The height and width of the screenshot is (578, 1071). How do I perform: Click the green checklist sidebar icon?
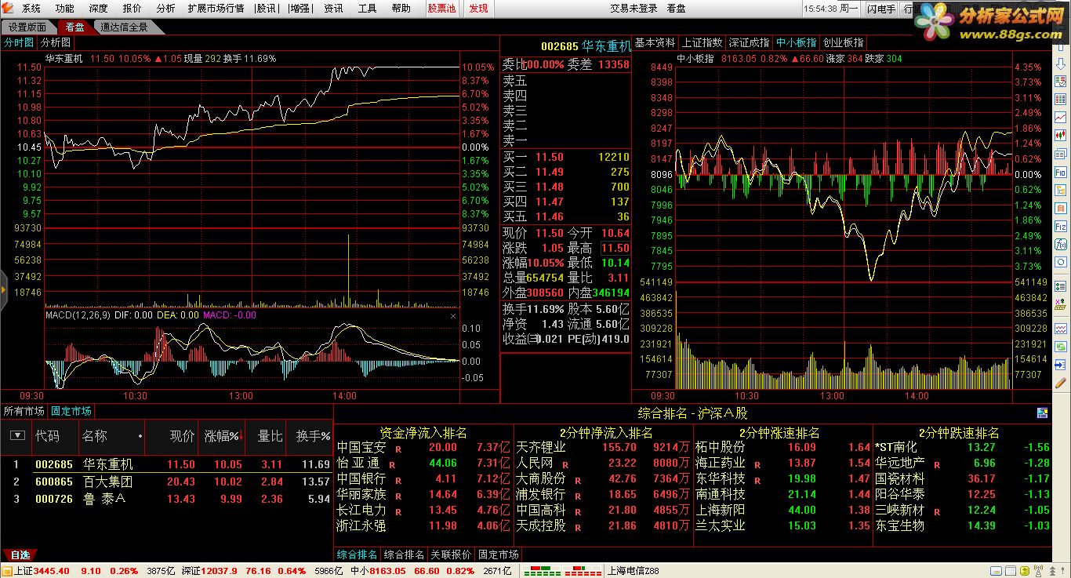[x=1061, y=285]
